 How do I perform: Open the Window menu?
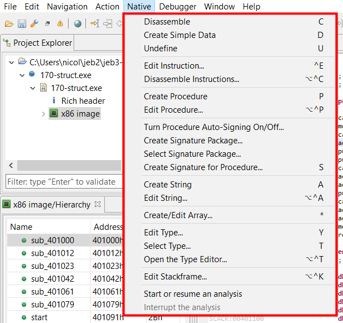tap(219, 7)
